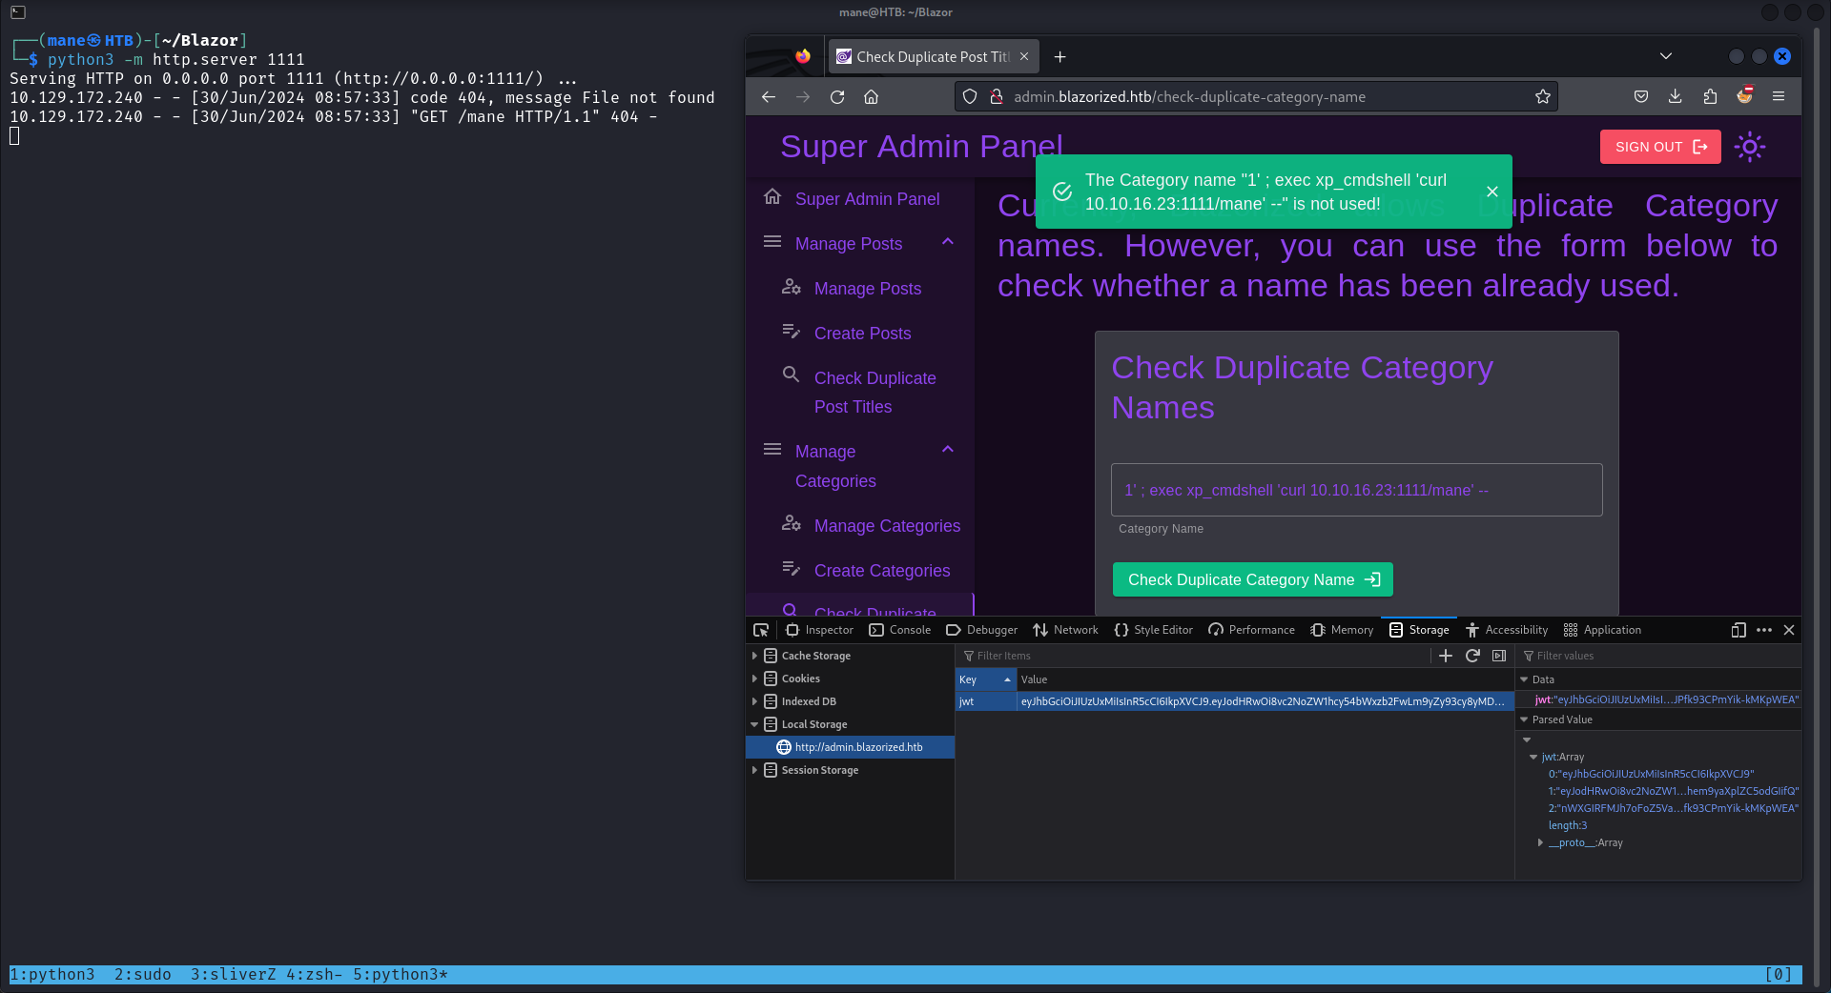
Task: Click the Firefox back arrow button
Action: point(769,96)
